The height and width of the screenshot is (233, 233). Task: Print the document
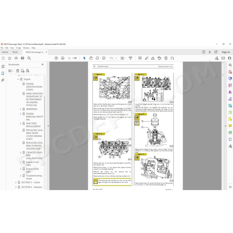(22, 58)
